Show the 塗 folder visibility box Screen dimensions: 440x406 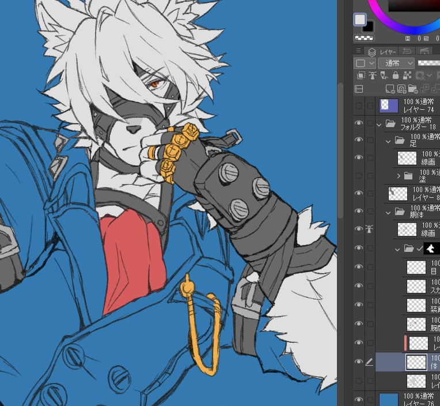click(x=359, y=175)
